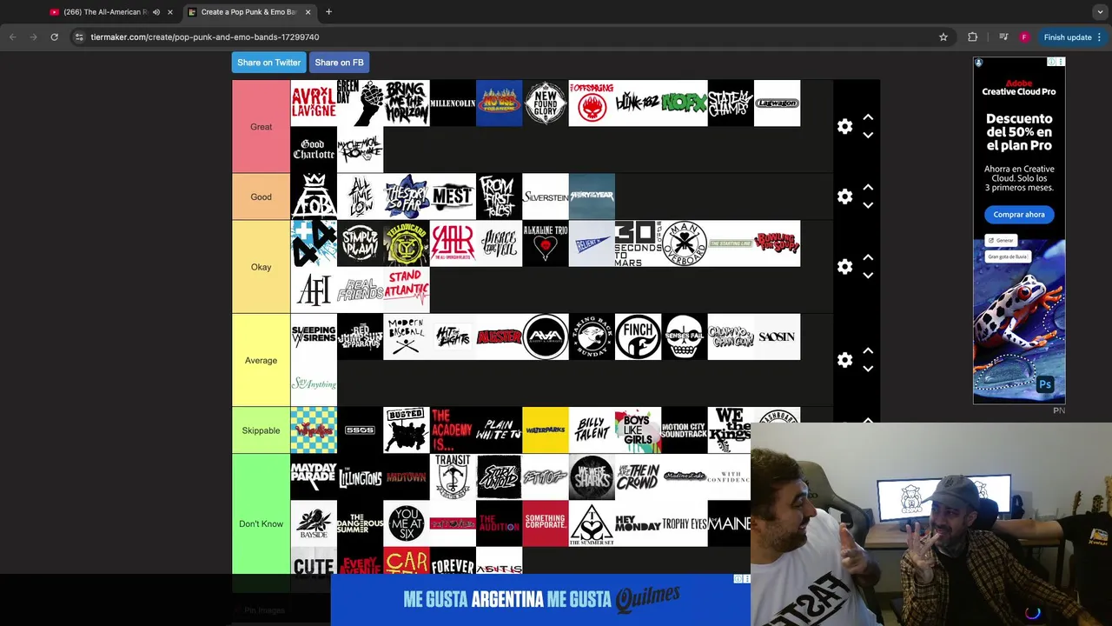Screen dimensions: 1112x626
Task: Select Yellowcard logo tile
Action: click(x=407, y=243)
